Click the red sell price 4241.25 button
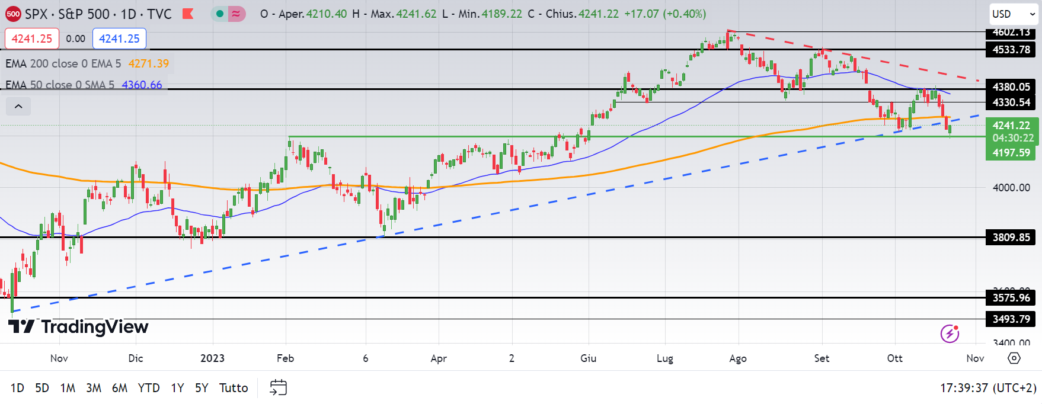The image size is (1042, 404). coord(32,39)
